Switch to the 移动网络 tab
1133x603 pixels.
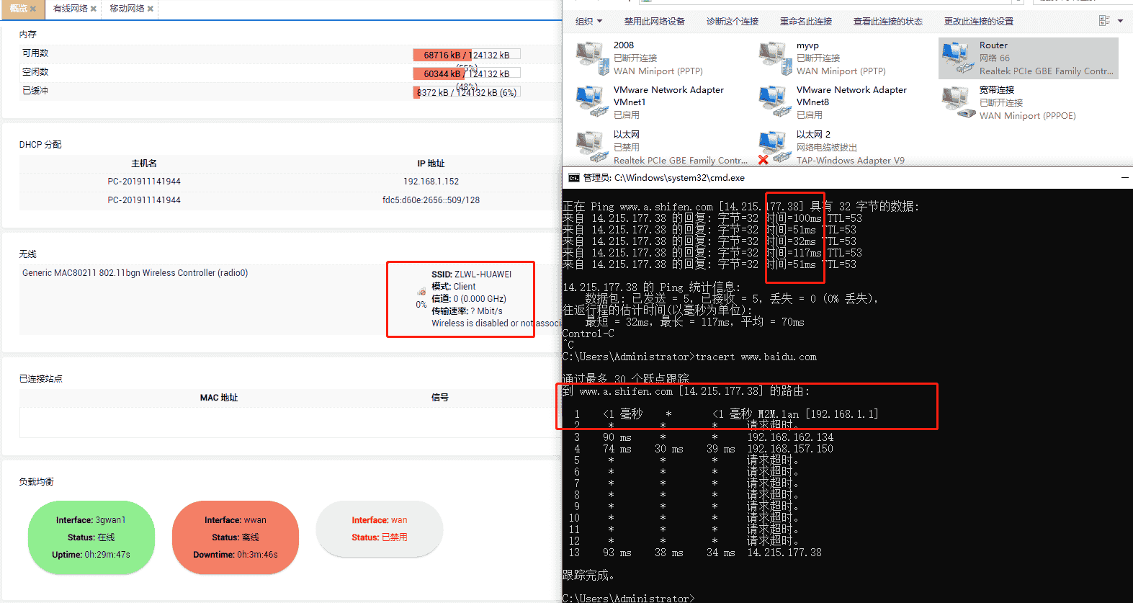click(x=127, y=9)
